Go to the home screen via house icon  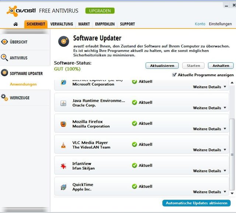pos(15,24)
